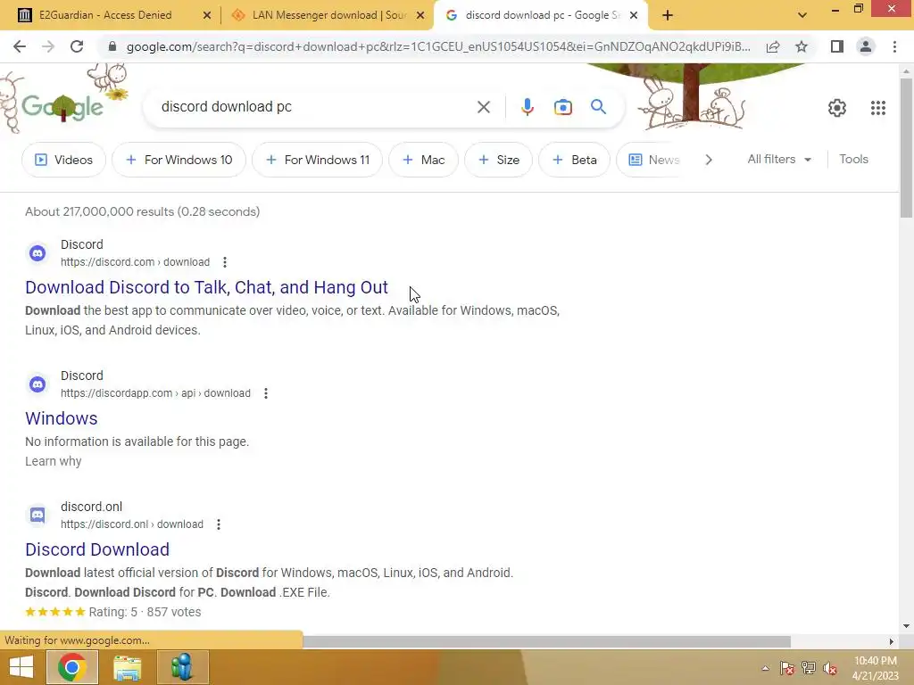Open network tray icon
Screen dimensions: 914x685
coord(809,668)
